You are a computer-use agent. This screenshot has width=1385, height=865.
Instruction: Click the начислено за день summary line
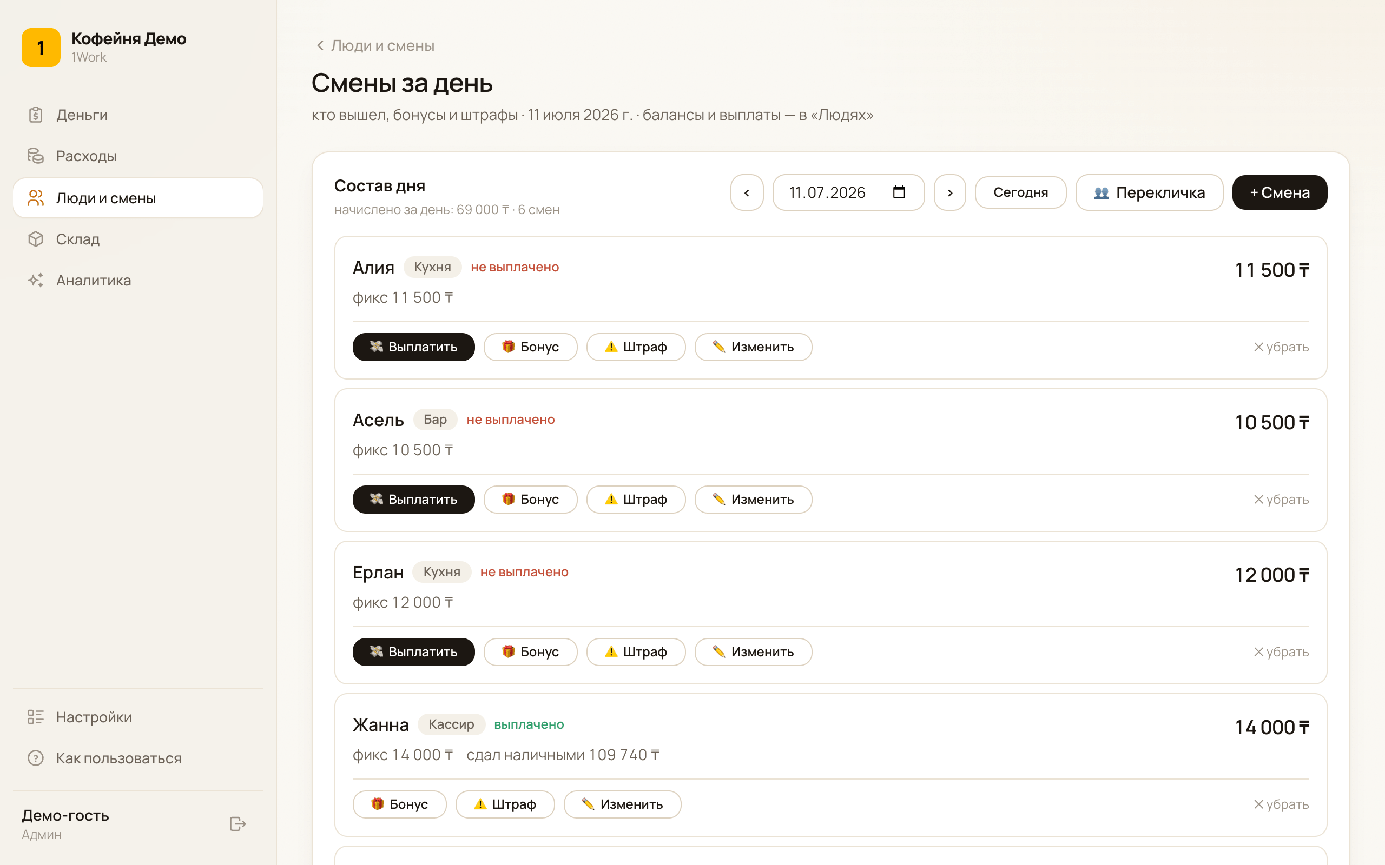(x=447, y=210)
